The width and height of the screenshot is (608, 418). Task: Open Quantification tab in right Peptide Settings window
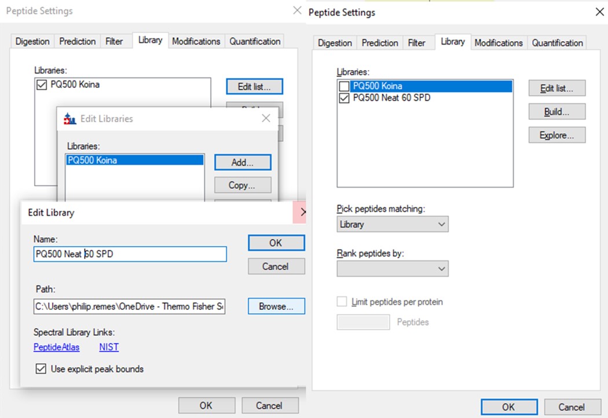click(x=557, y=43)
